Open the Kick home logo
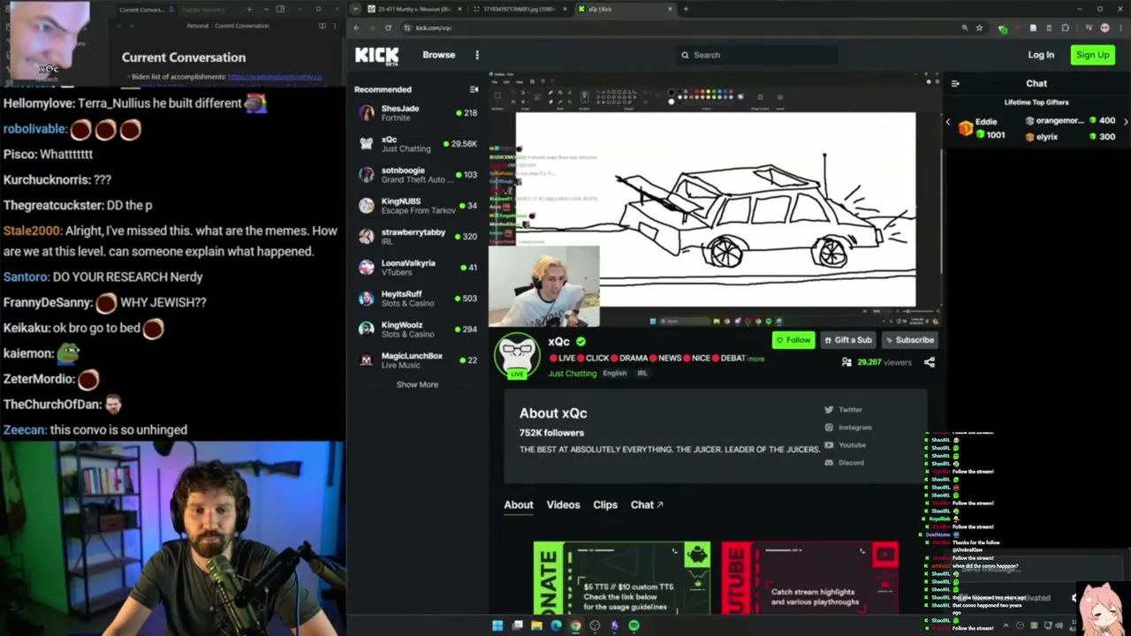 [376, 56]
